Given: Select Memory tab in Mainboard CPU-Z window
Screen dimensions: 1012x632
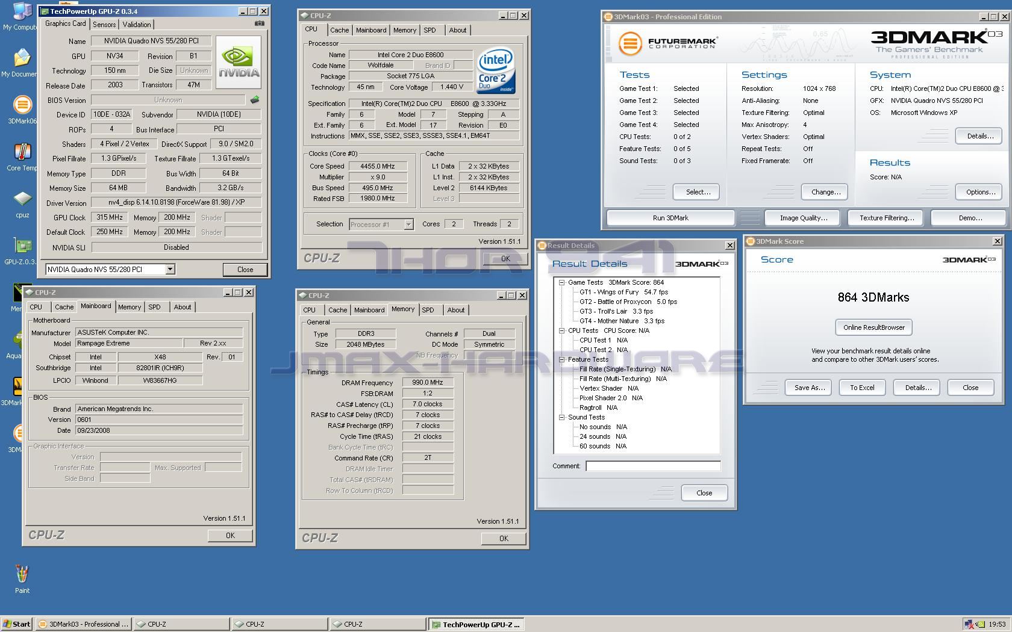Looking at the screenshot, I should point(130,307).
